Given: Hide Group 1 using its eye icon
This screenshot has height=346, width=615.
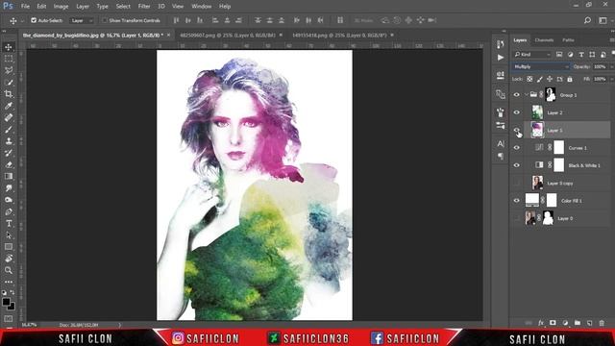Looking at the screenshot, I should coord(517,95).
